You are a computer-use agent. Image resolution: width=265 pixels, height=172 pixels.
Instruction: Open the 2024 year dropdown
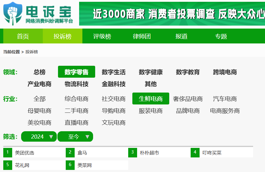tap(39, 137)
